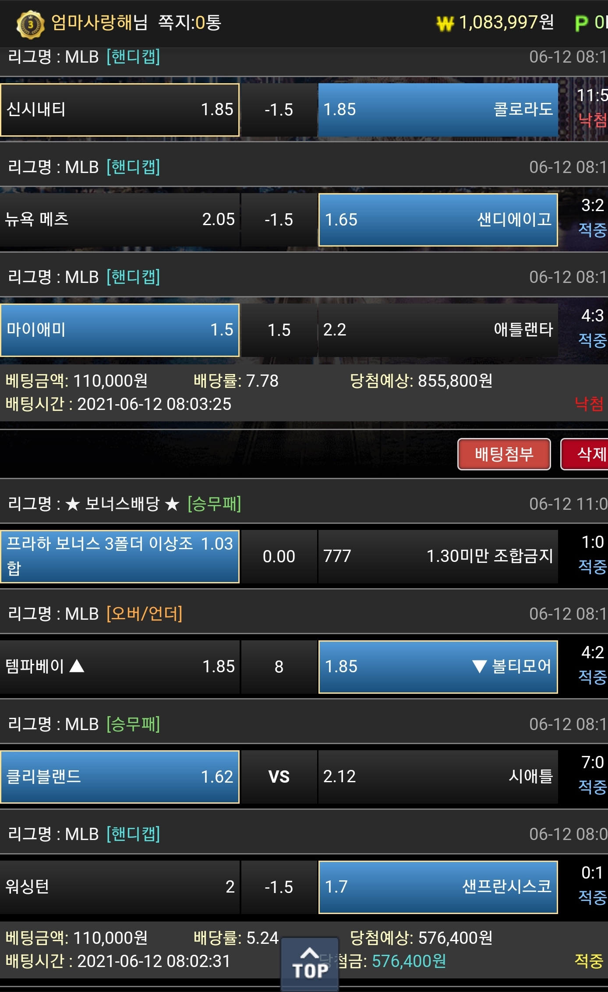Image resolution: width=608 pixels, height=992 pixels.
Task: Open the 쪽지:0통 messages link
Action: click(190, 22)
